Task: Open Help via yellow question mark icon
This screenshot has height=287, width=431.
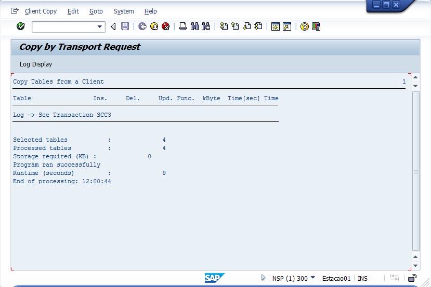Action: (305, 26)
